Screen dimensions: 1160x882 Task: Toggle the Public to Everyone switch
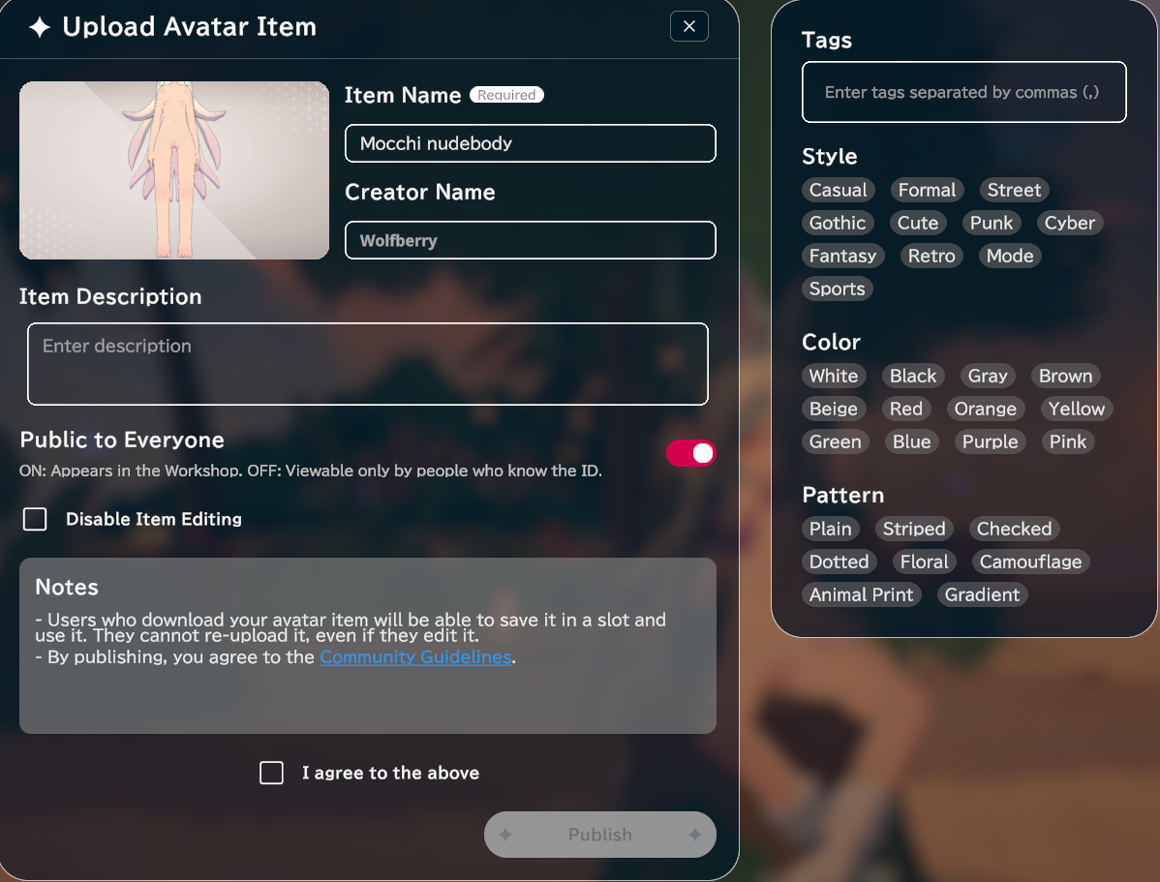coord(691,453)
